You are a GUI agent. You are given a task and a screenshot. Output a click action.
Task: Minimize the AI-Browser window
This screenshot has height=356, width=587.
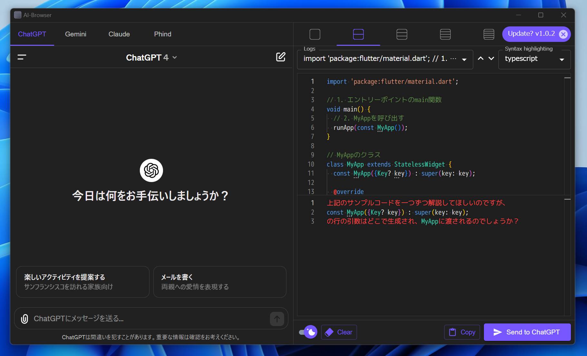click(x=518, y=15)
